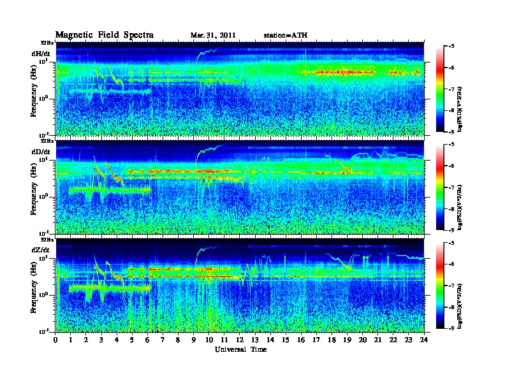Click the "Magnetic Field Spectra" plot title

point(105,35)
